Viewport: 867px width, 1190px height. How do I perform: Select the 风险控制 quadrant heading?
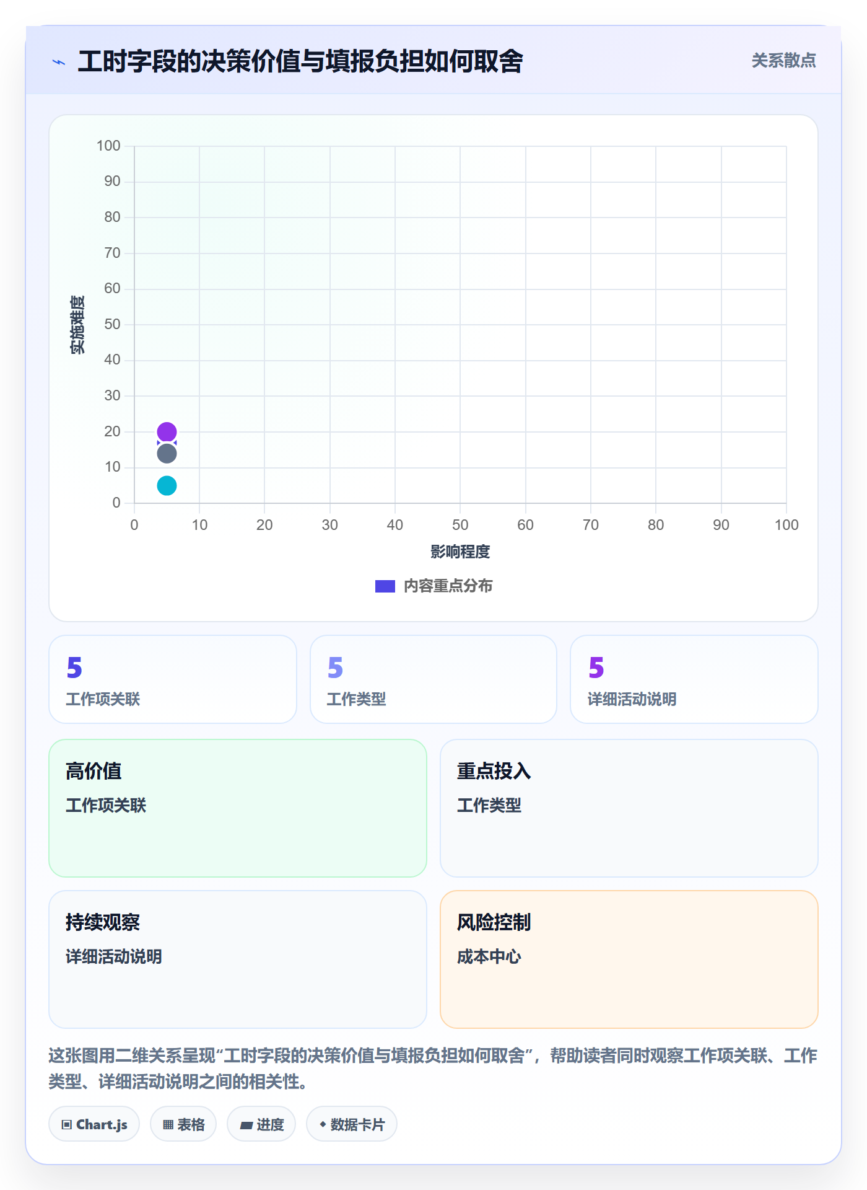[x=494, y=922]
